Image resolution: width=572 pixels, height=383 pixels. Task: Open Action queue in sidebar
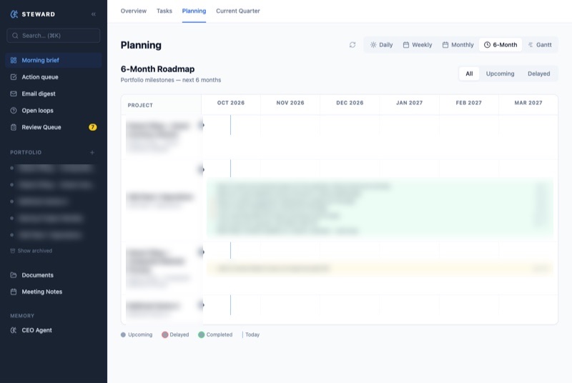(x=53, y=77)
